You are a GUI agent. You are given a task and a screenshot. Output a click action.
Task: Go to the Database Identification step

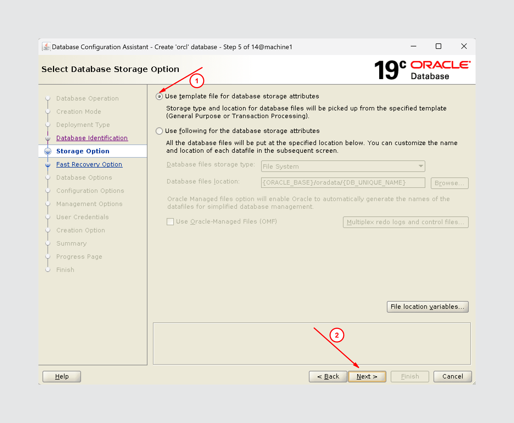92,138
